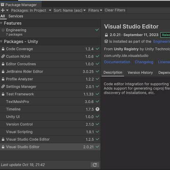Select the Version Control package
Viewport: 170px width, 170px height.
click(50, 124)
